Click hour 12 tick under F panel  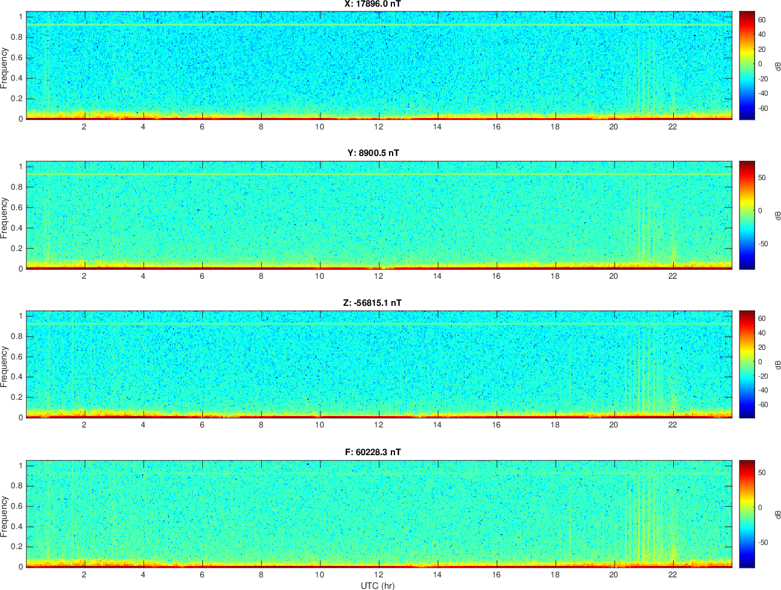tap(378, 574)
